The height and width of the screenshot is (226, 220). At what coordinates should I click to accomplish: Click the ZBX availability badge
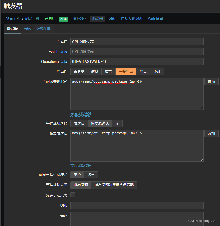[63, 19]
